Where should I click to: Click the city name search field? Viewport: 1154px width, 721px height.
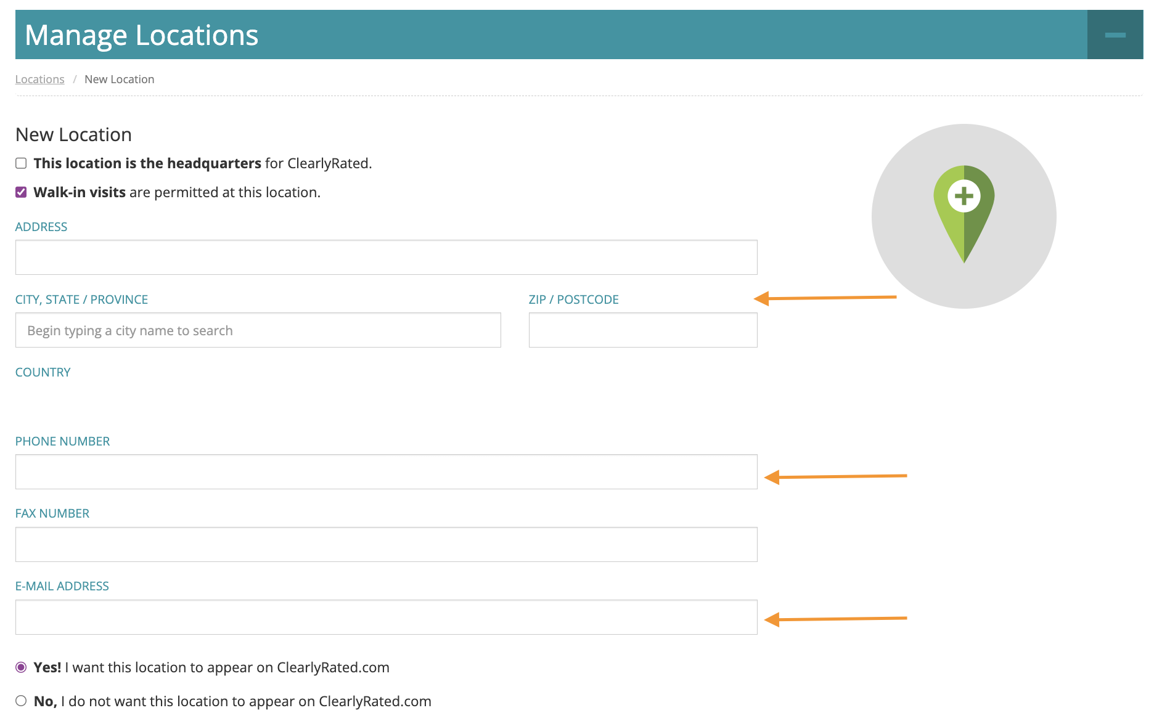click(258, 330)
